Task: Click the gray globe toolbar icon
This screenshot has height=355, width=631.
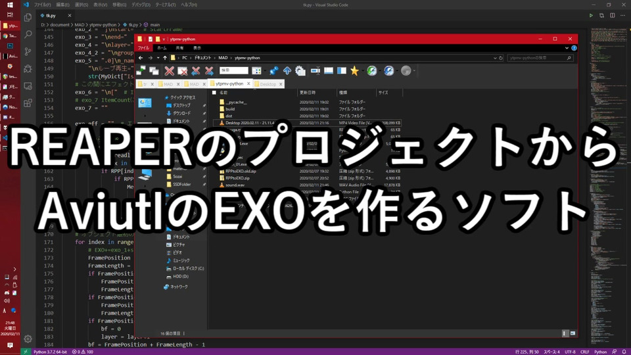Action: coord(406,71)
